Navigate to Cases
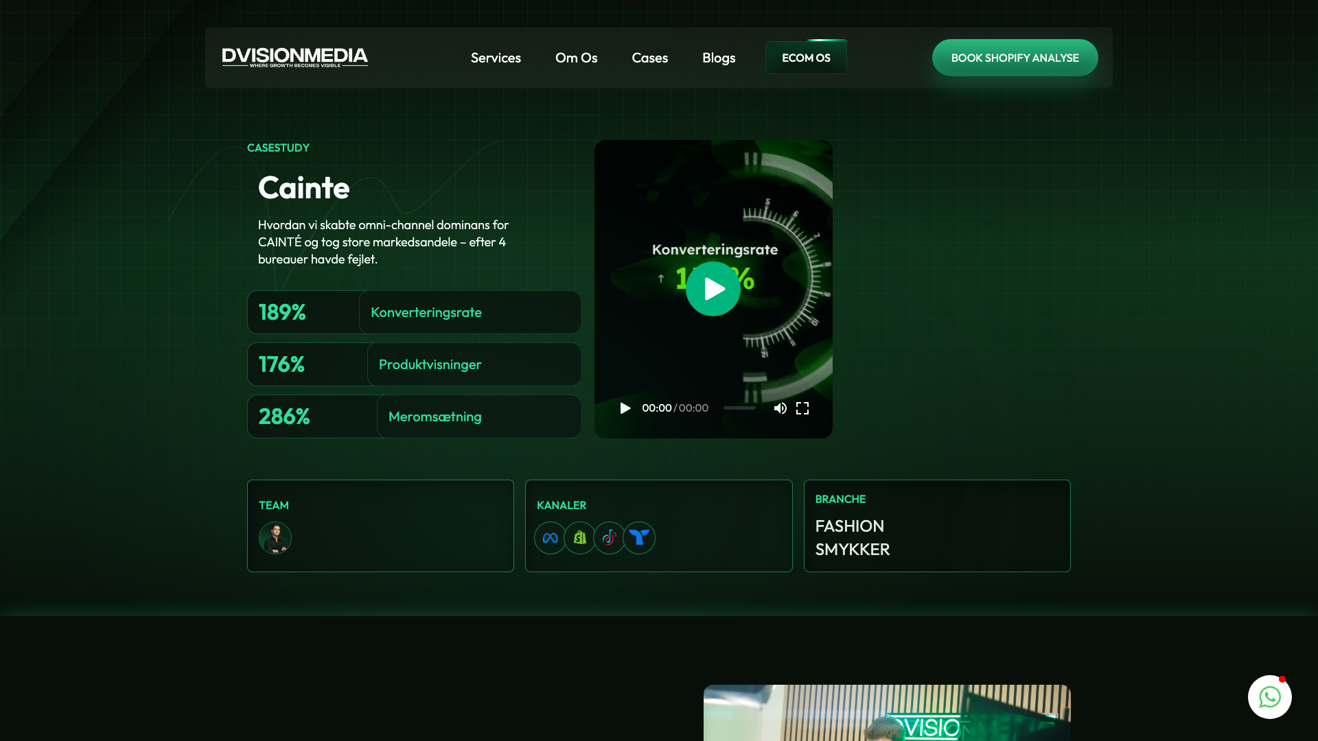The width and height of the screenshot is (1318, 741). pyautogui.click(x=649, y=58)
